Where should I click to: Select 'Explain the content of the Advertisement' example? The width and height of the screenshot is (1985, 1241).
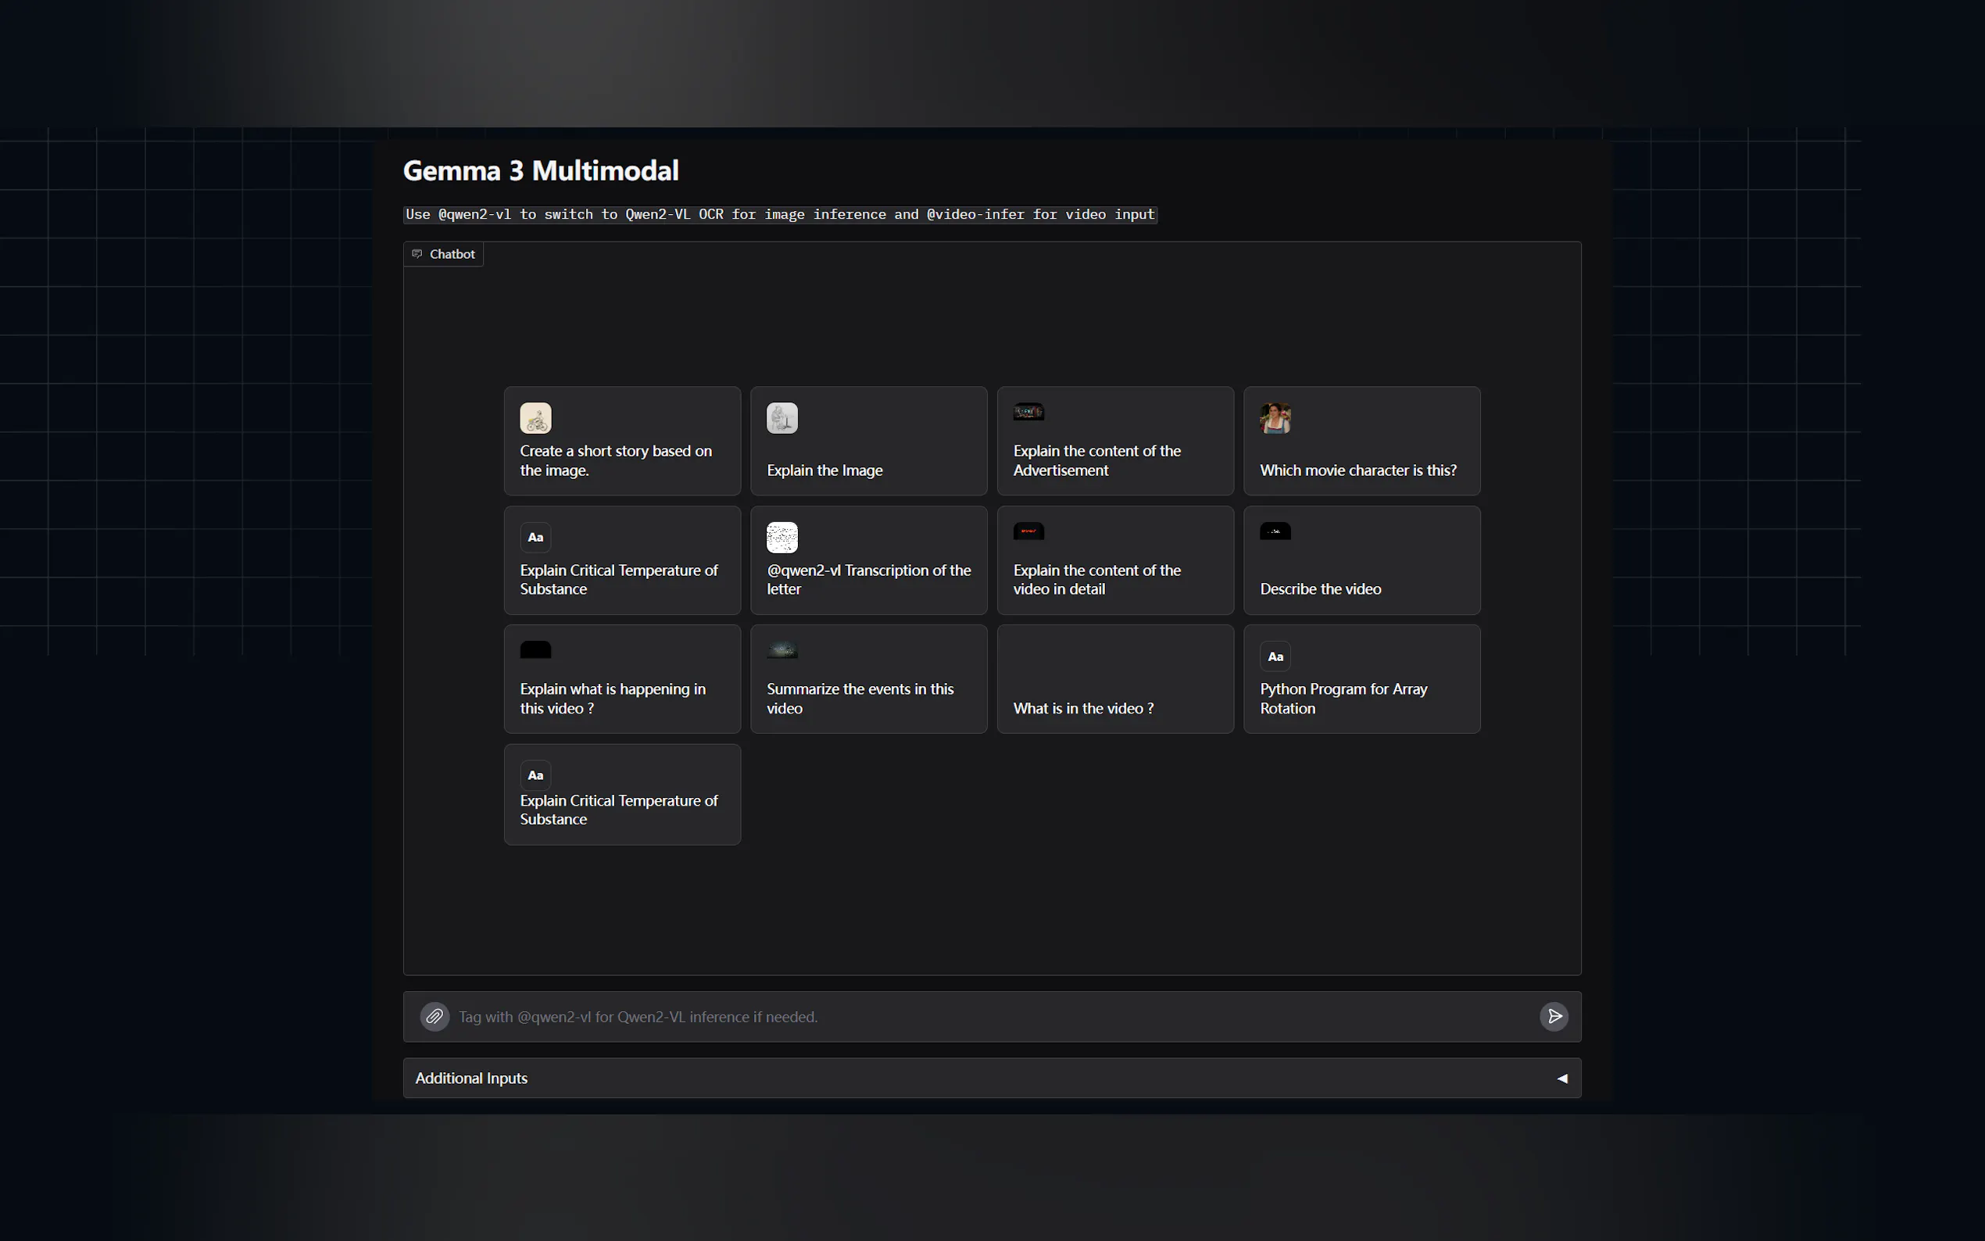(1114, 460)
